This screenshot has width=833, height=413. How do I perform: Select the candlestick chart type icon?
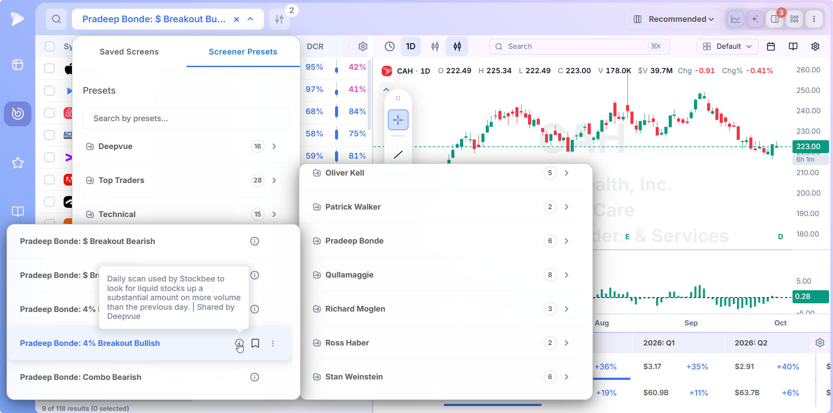457,47
